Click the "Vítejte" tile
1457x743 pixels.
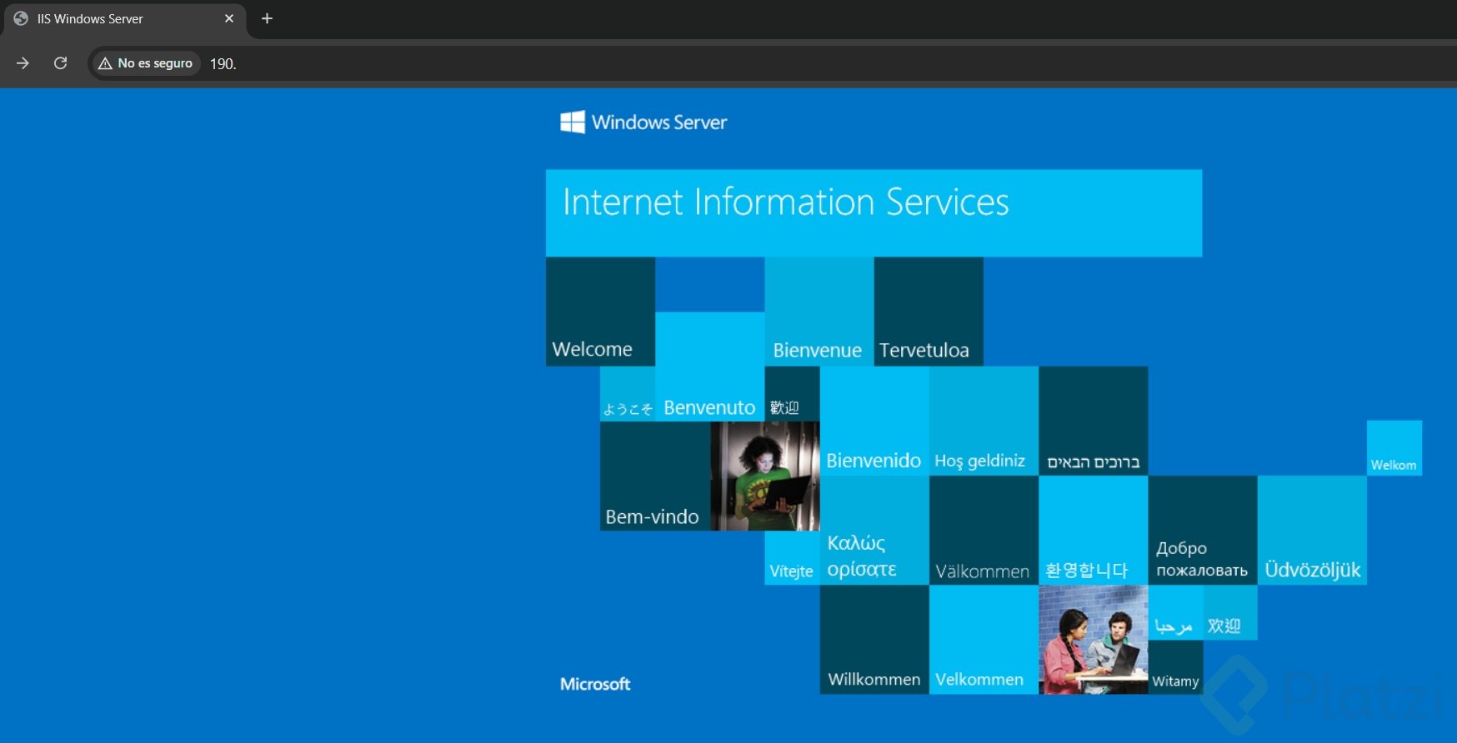pos(792,557)
